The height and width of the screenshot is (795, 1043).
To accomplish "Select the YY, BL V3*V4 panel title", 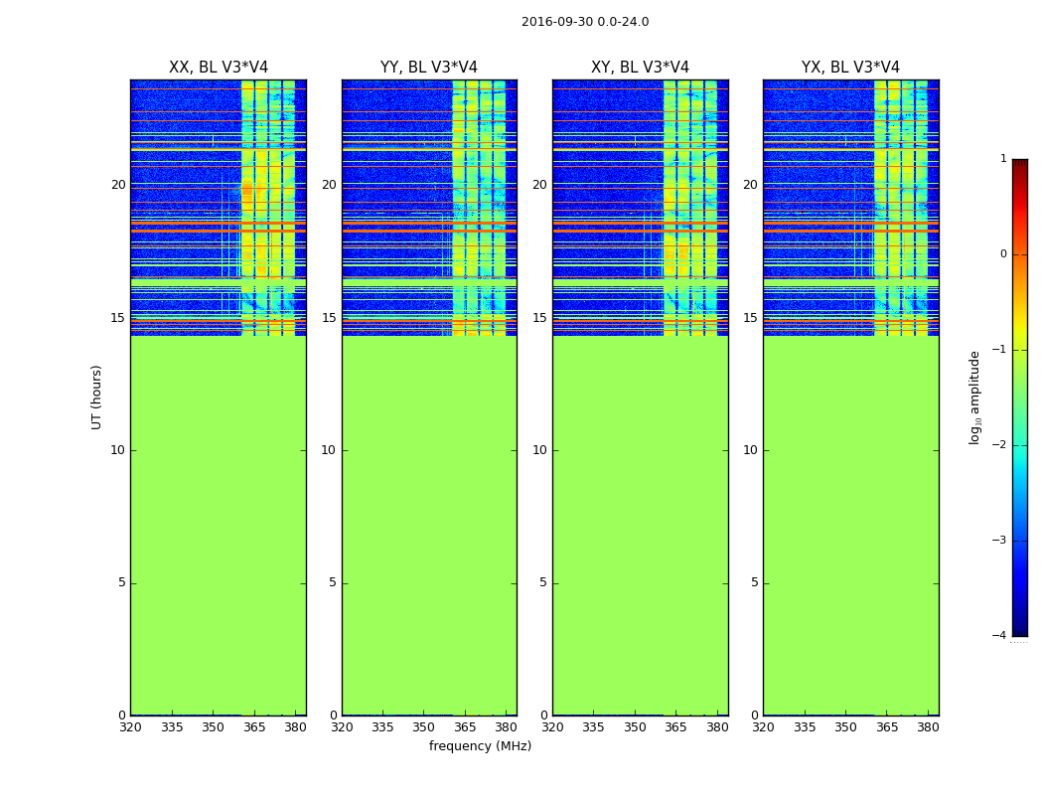I will (x=428, y=68).
